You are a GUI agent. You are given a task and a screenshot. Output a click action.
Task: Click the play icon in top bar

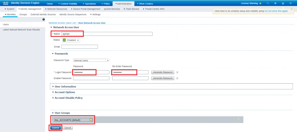(283, 3)
